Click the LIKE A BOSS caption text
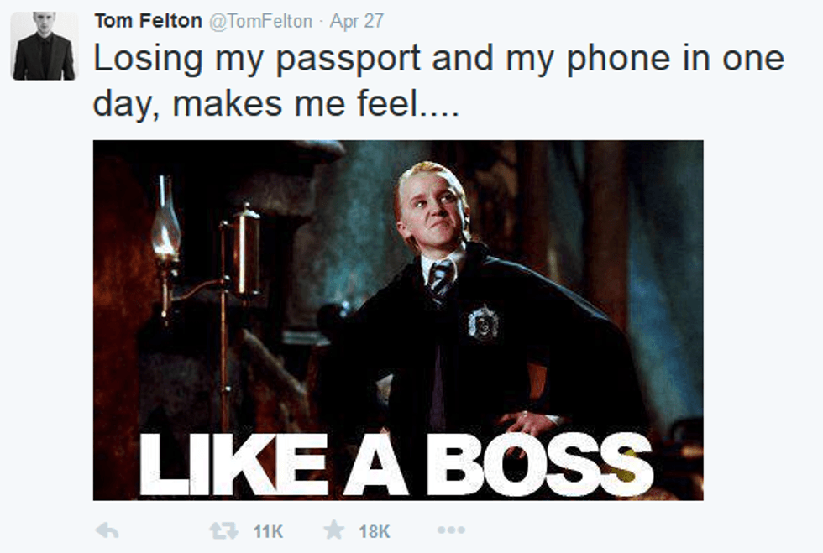This screenshot has width=823, height=553. coord(396,465)
